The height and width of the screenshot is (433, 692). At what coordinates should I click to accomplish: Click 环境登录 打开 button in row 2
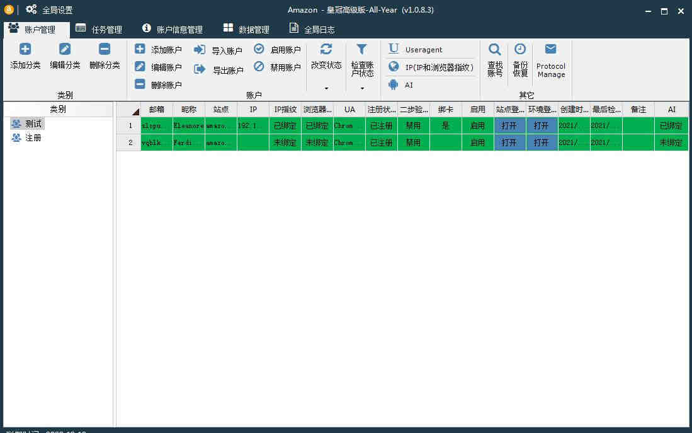542,142
